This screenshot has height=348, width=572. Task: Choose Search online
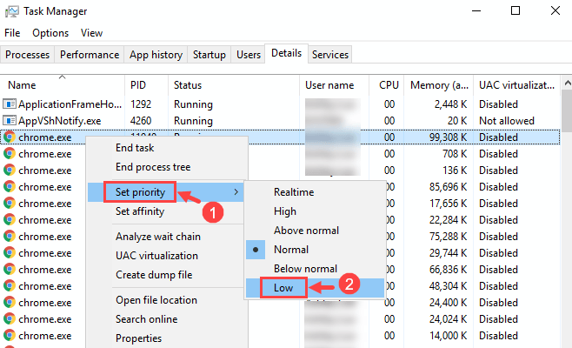(168, 318)
